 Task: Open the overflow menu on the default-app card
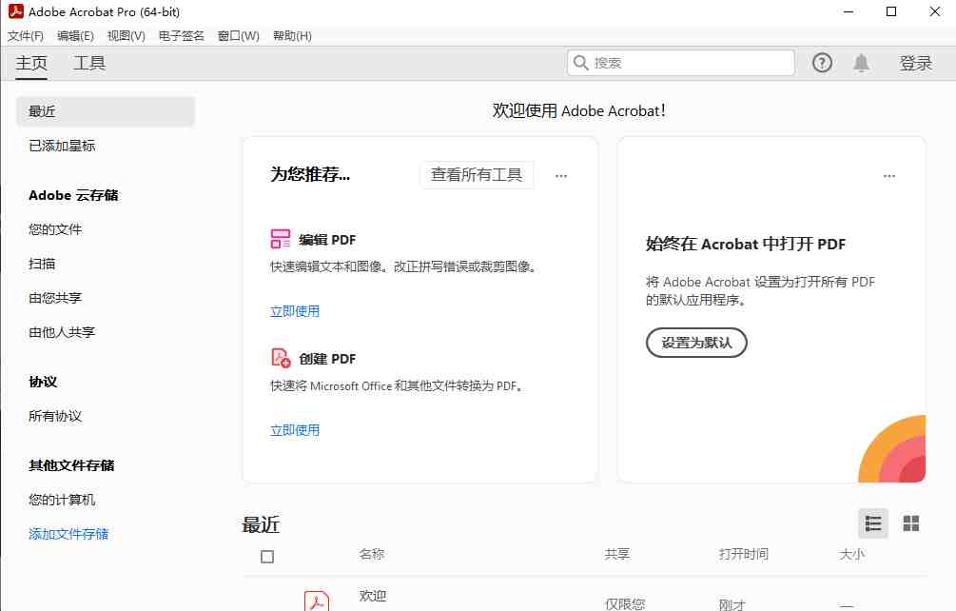click(x=889, y=175)
